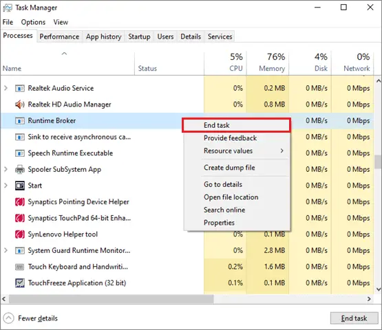Switch to the App history tab
This screenshot has width=382, height=330.
103,36
